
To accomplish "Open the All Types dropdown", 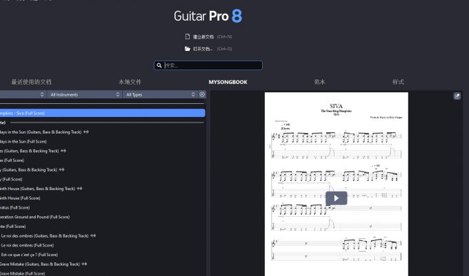I will (160, 94).
